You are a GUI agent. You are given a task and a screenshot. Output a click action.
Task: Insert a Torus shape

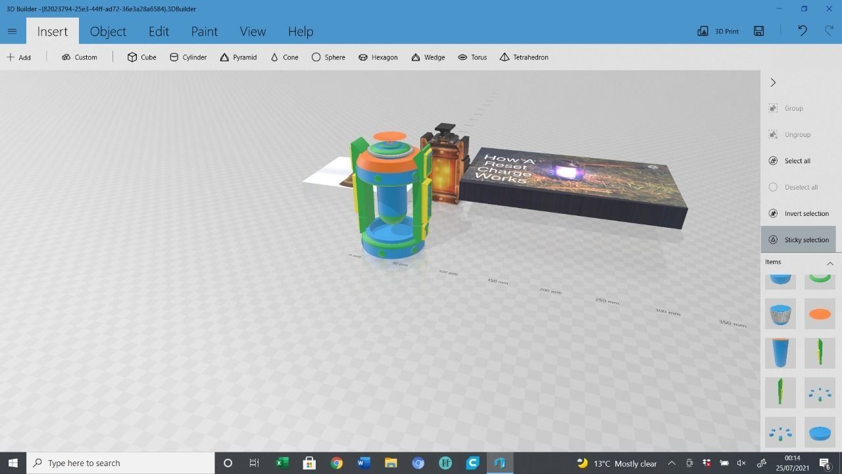tap(472, 57)
